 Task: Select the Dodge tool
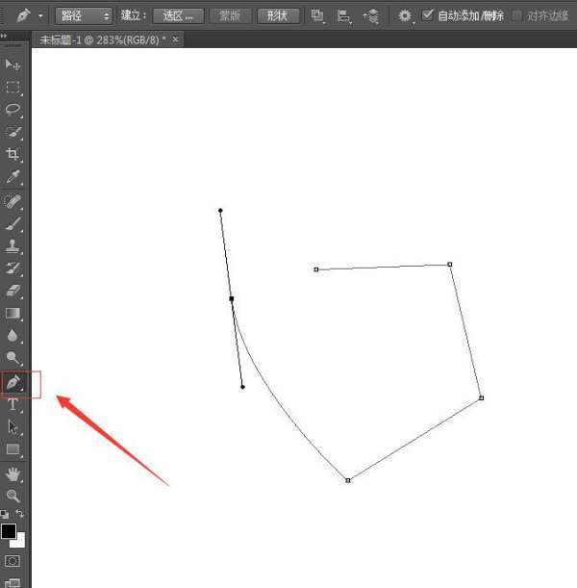coord(13,358)
